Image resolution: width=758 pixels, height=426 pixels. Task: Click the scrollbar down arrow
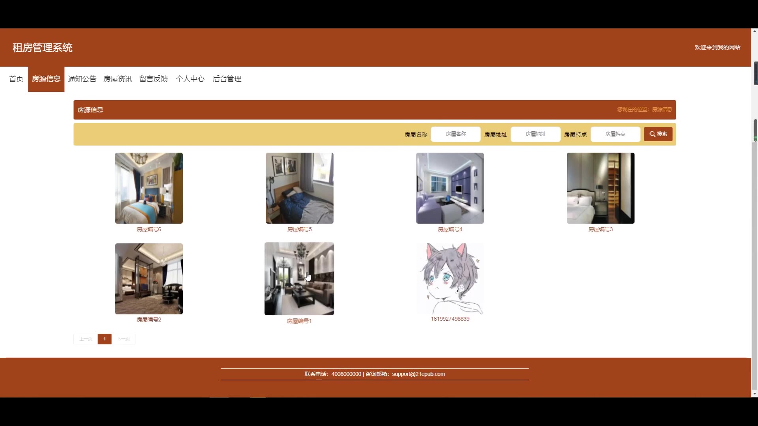coord(754,394)
